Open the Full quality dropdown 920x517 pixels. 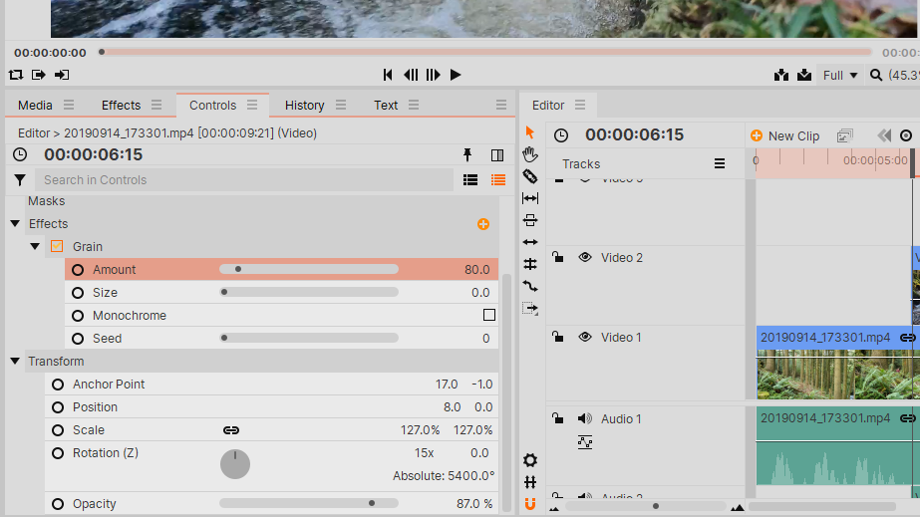[840, 75]
